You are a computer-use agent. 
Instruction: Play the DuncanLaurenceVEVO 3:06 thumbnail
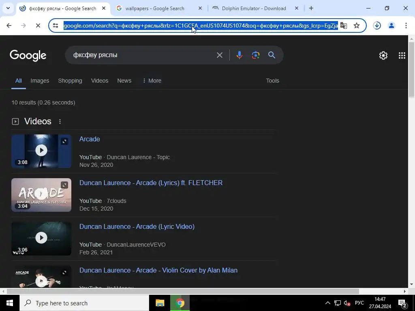point(41,239)
